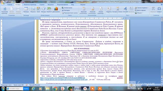Insert an equation (Формула)
The height and width of the screenshot is (91, 163).
point(153,10)
